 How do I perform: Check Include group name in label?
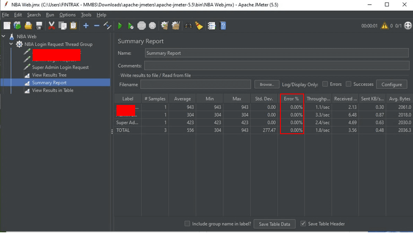point(187,224)
